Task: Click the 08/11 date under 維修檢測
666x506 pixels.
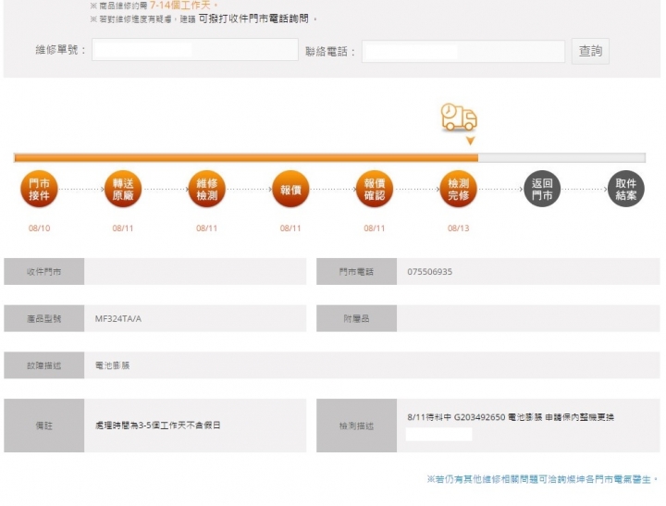Action: (x=207, y=228)
